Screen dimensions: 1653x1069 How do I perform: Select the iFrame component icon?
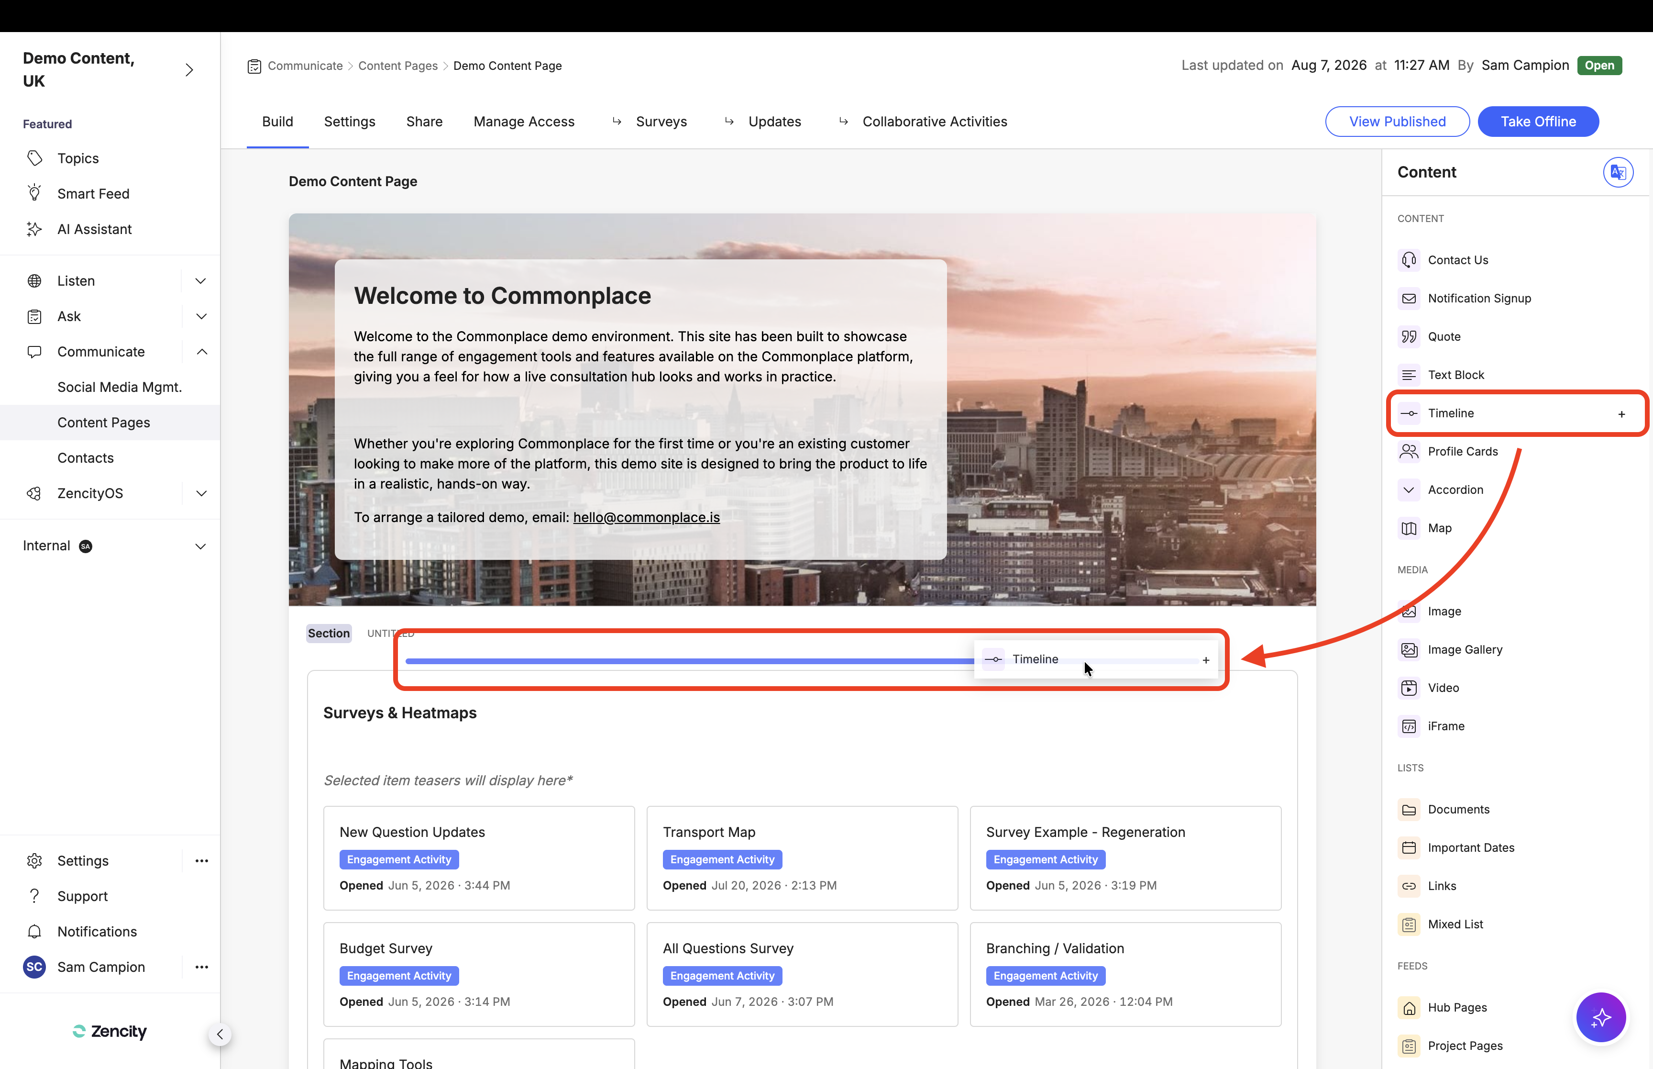1409,726
